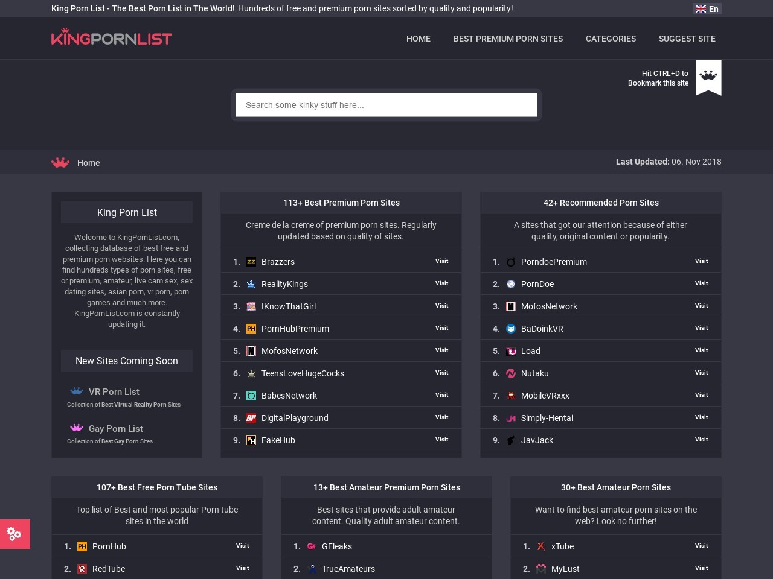This screenshot has height=579, width=773.
Task: Click Visit next to PorndoePremium
Action: click(702, 261)
